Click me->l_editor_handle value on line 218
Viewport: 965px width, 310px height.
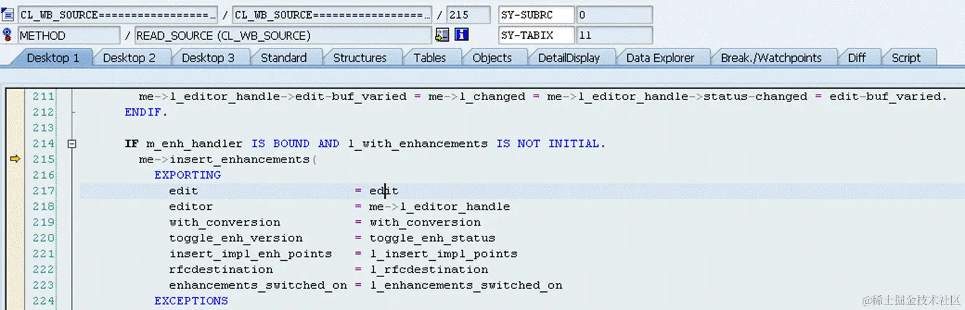point(439,207)
